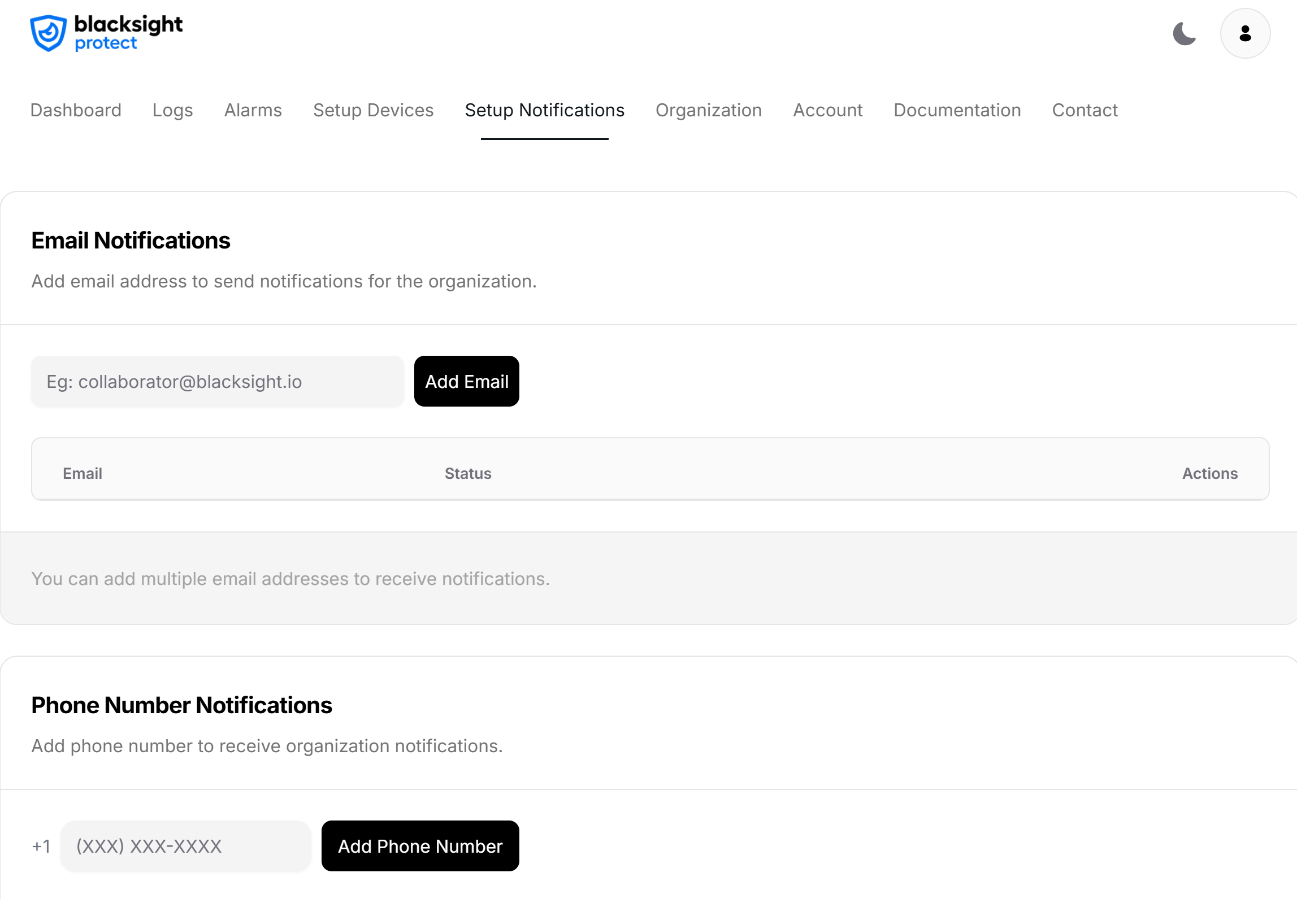Select the Setup Notifications tab
The height and width of the screenshot is (899, 1297).
(x=544, y=110)
